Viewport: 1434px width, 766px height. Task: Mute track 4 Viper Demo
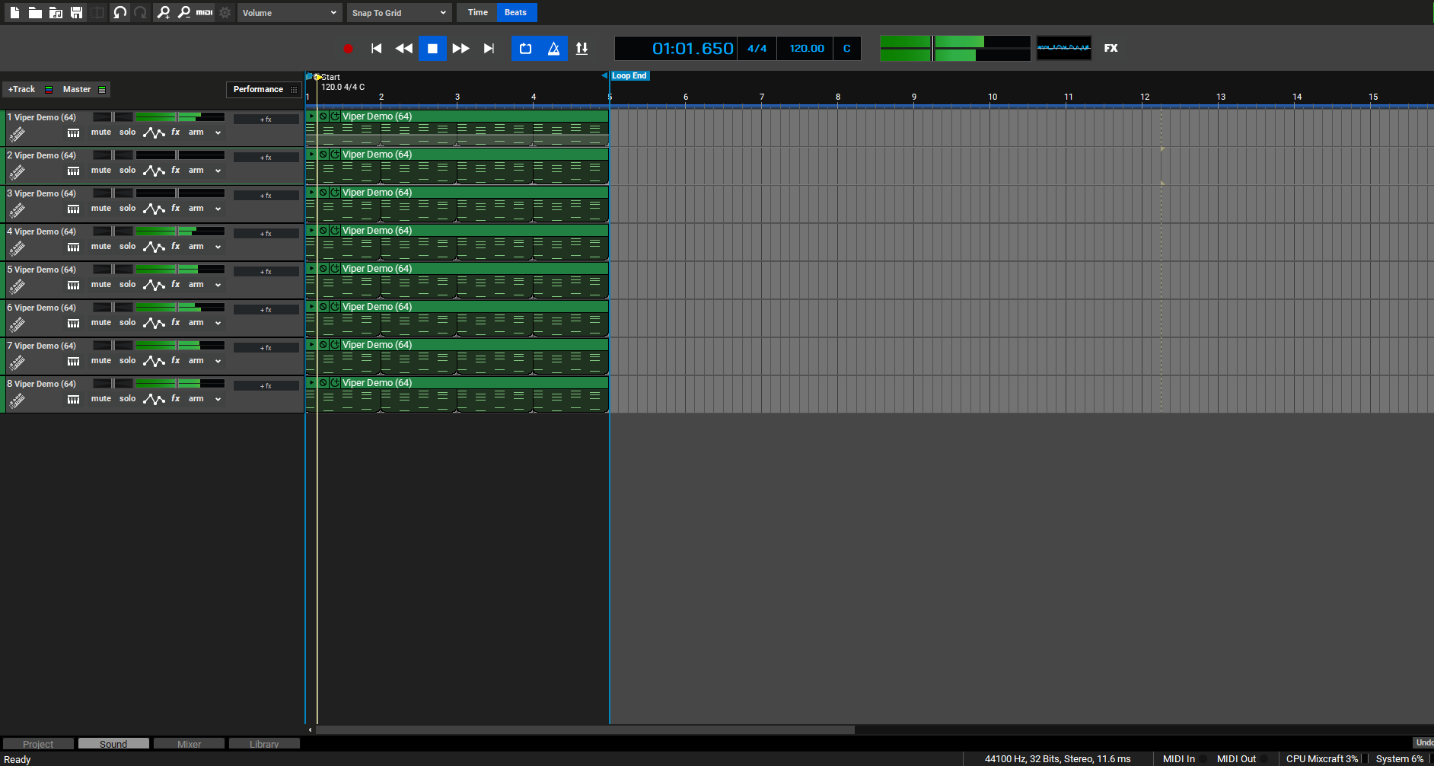point(101,247)
